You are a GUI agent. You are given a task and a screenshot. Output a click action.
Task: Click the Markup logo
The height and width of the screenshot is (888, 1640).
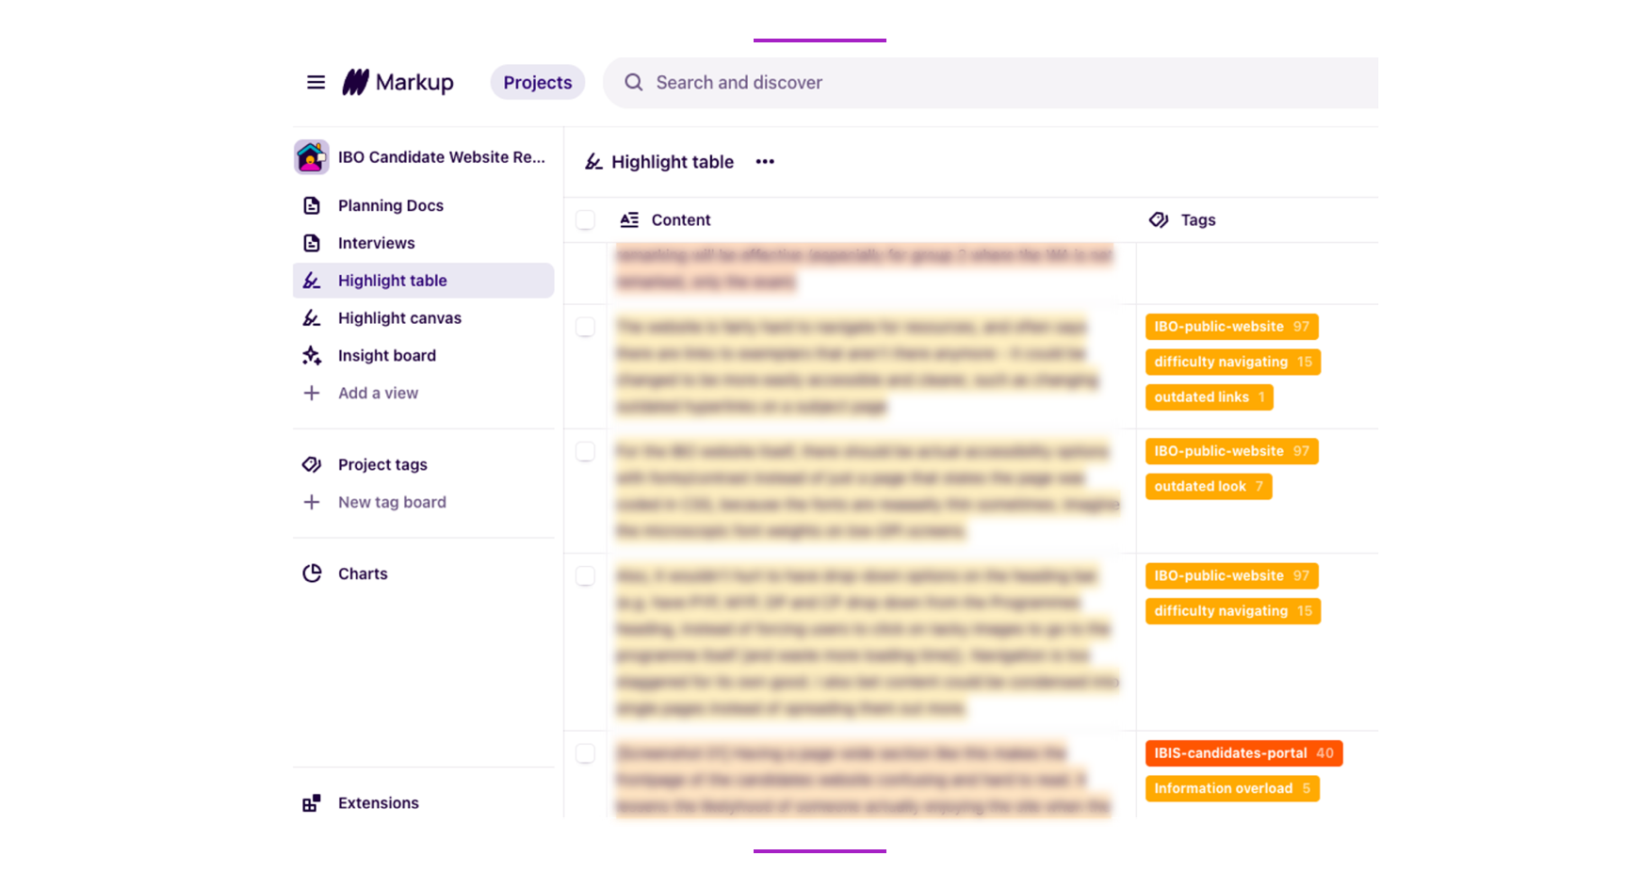398,83
